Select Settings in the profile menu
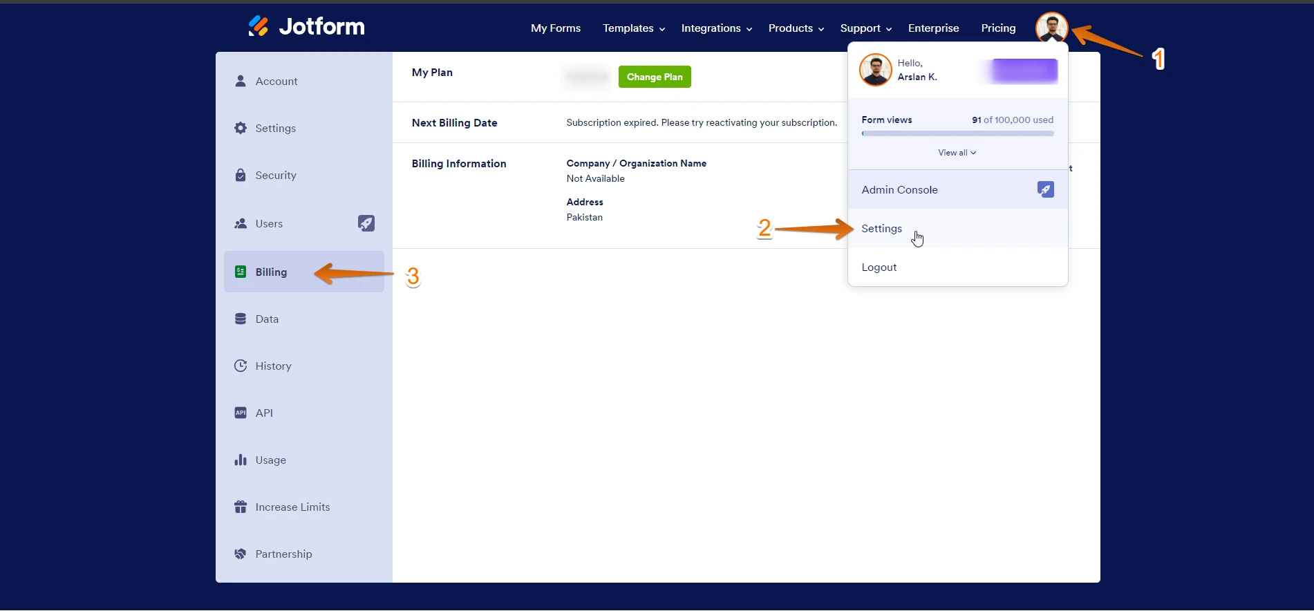This screenshot has width=1314, height=611. coord(881,229)
